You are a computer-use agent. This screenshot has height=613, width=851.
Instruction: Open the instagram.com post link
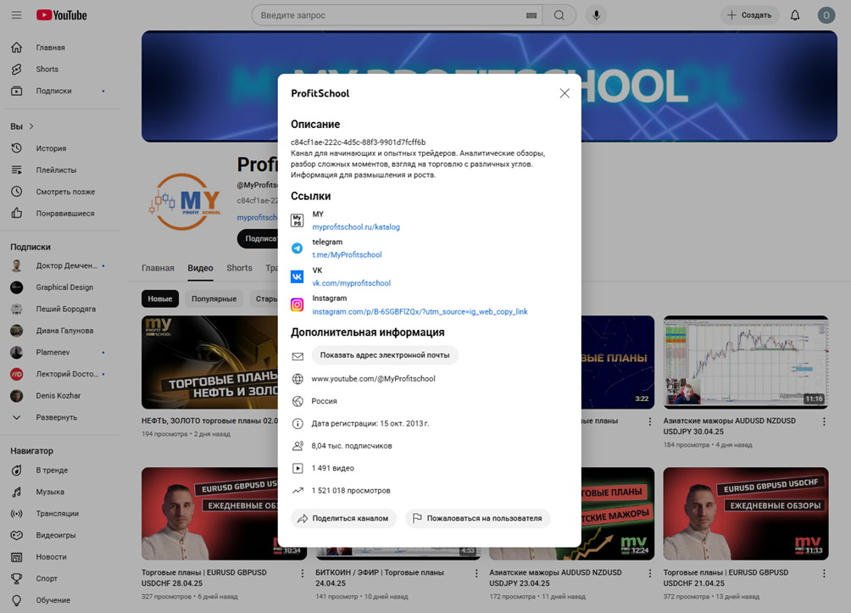(420, 312)
